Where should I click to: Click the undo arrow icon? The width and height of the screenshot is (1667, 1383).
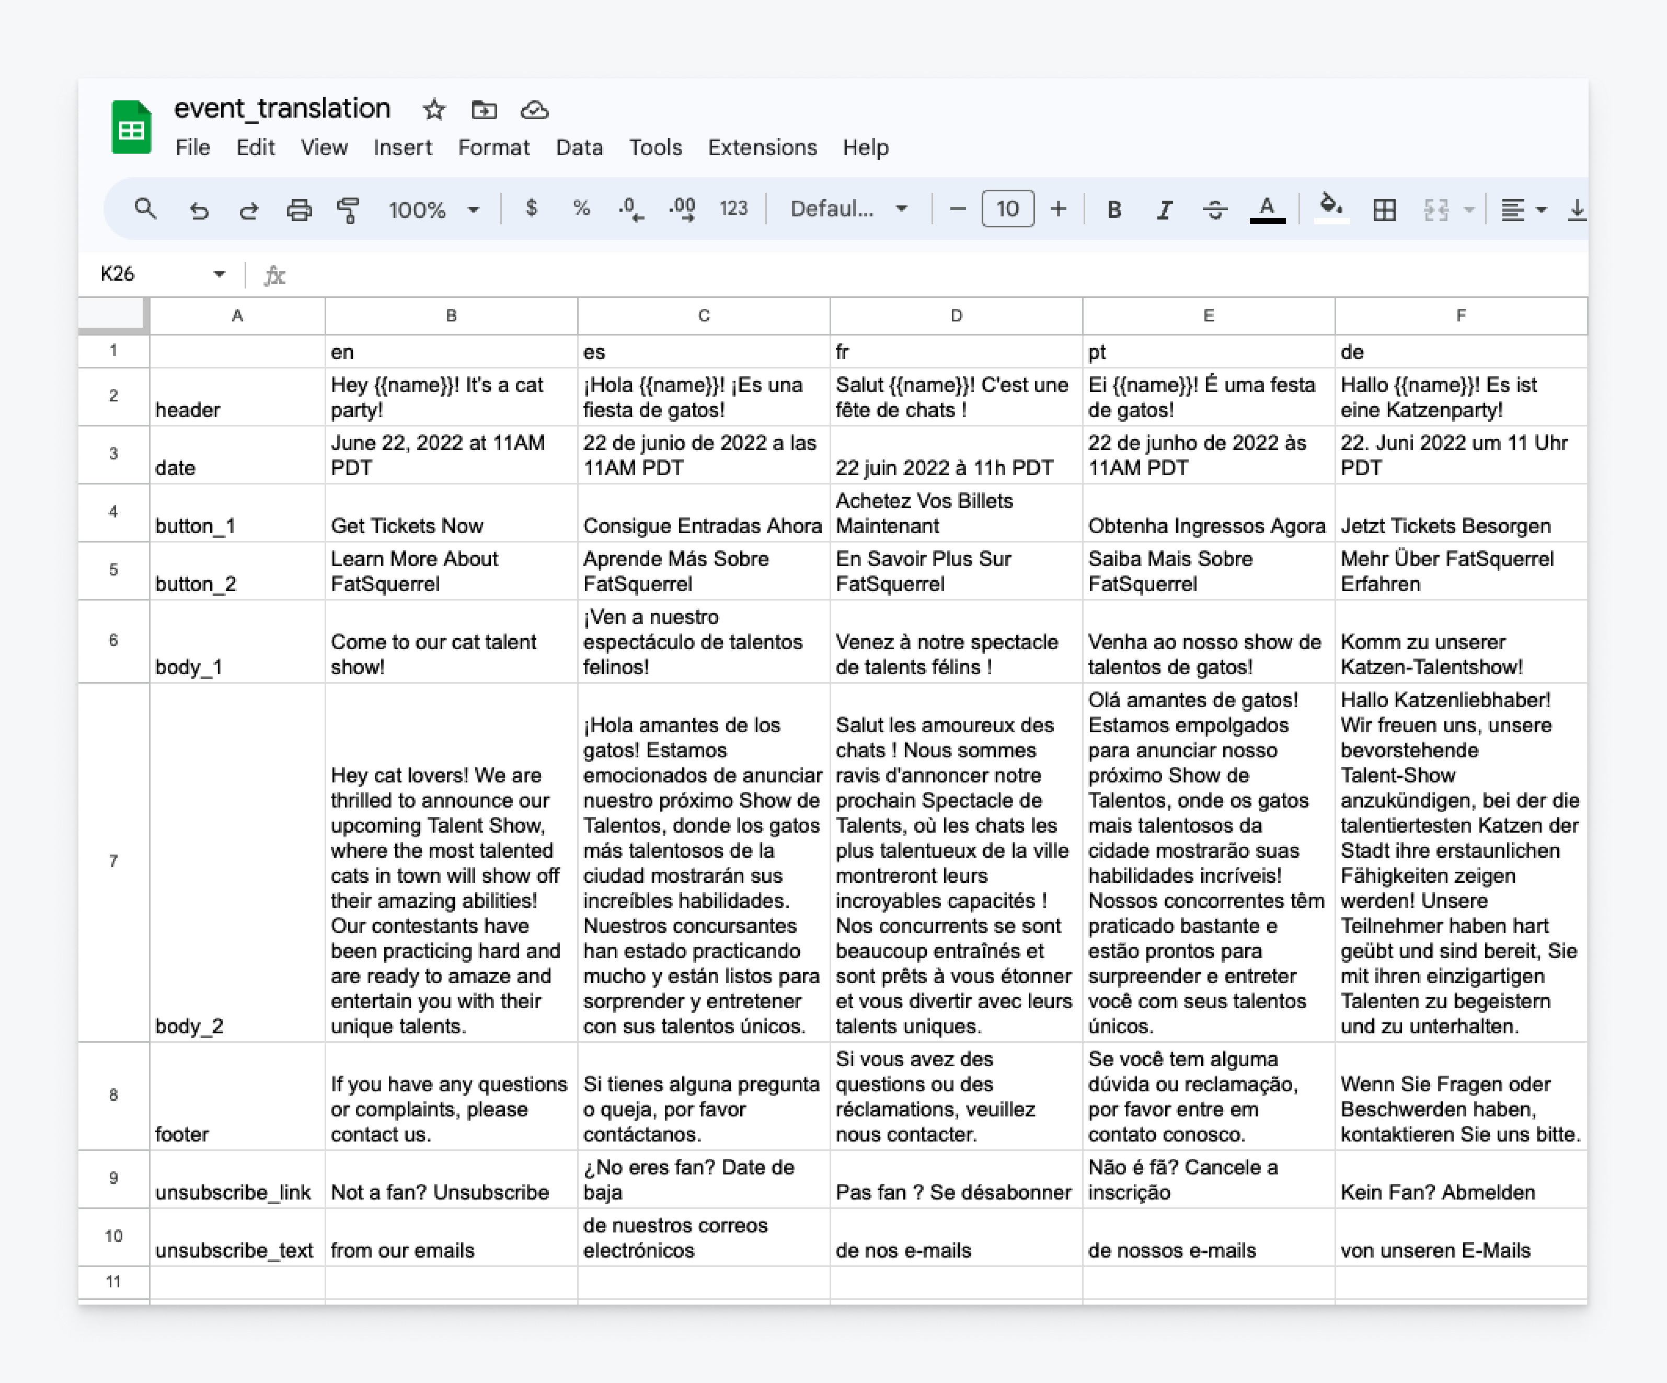pos(199,210)
